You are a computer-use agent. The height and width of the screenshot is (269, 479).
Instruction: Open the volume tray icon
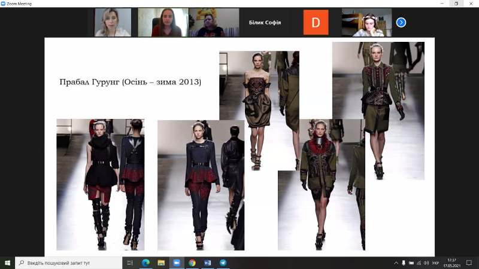point(426,263)
